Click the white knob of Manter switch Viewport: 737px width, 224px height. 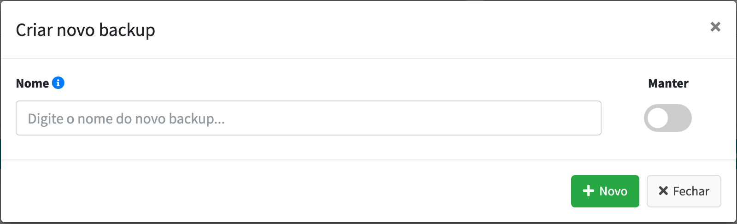(x=658, y=118)
